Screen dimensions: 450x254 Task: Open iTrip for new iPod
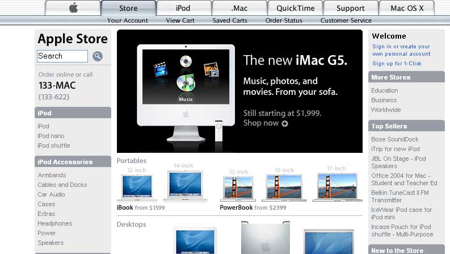pos(396,149)
